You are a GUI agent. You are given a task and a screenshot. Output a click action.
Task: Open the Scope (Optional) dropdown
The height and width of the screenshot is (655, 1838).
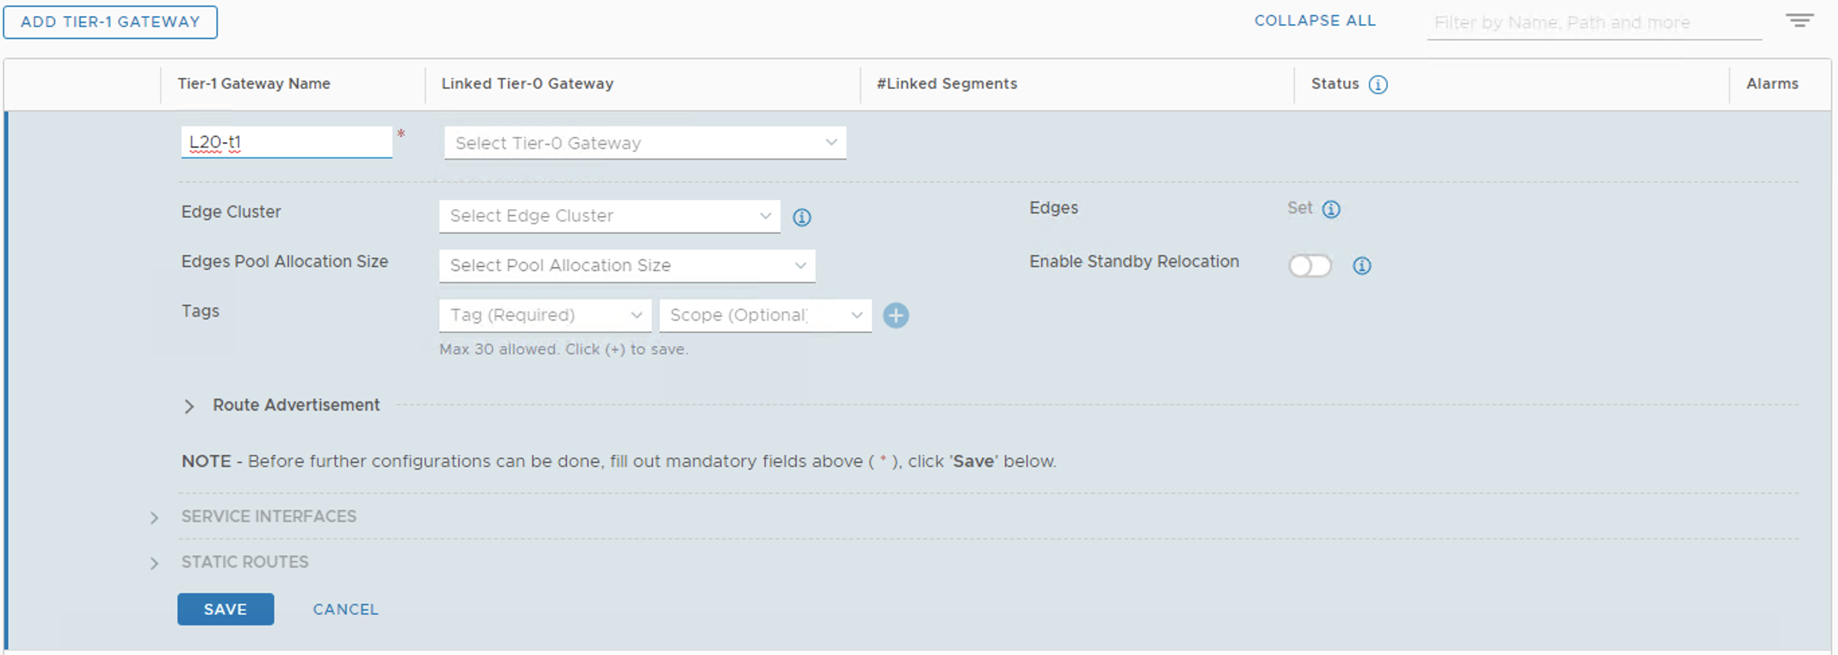(765, 315)
